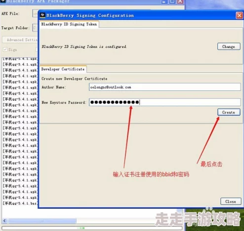Click the log scroll left arrow
244x231 pixels.
tap(4, 221)
